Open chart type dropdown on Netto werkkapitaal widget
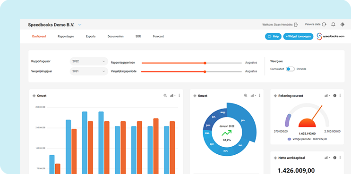Image resolution: width=351 pixels, height=174 pixels. click(327, 158)
